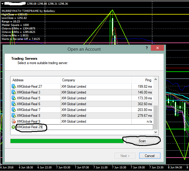Image resolution: width=189 pixels, height=171 pixels.
Task: Sort servers by Address column header
Action: click(x=36, y=80)
